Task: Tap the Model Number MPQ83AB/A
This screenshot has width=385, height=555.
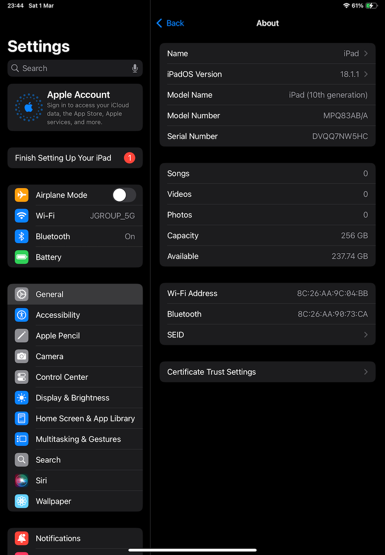Action: point(346,116)
